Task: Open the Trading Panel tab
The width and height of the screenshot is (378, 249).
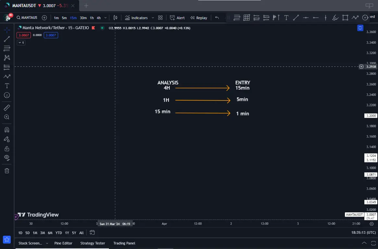Action: (124, 243)
